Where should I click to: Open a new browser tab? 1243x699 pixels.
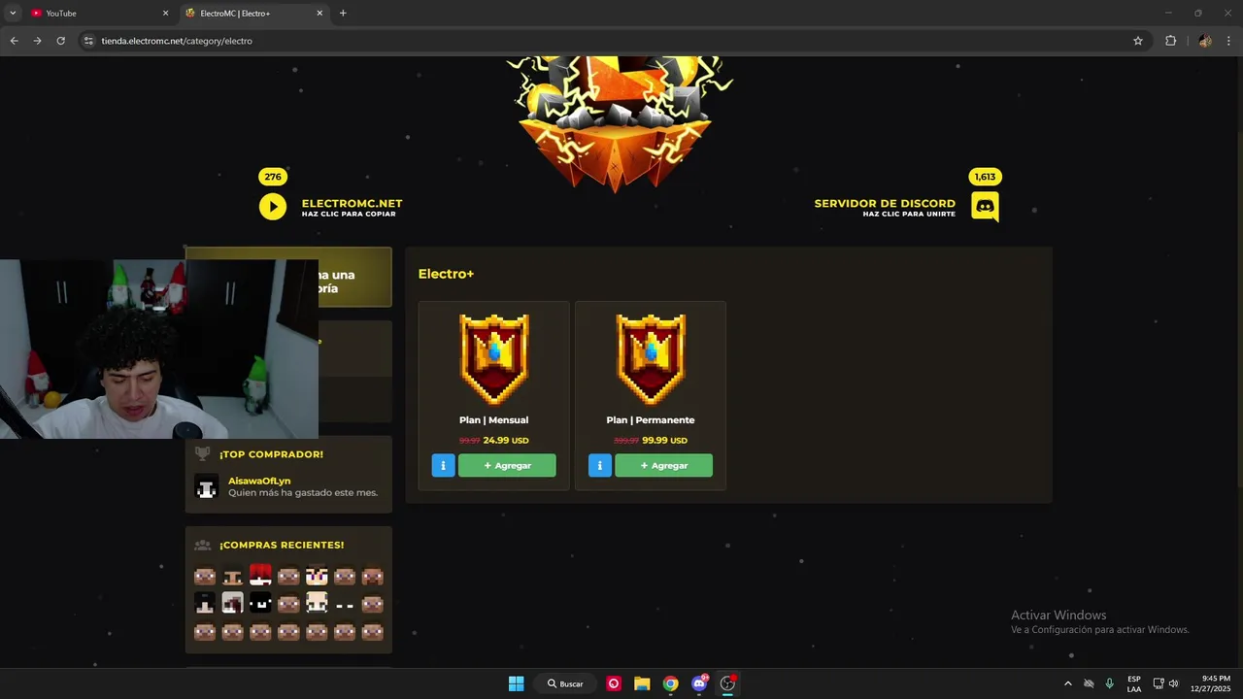click(343, 14)
